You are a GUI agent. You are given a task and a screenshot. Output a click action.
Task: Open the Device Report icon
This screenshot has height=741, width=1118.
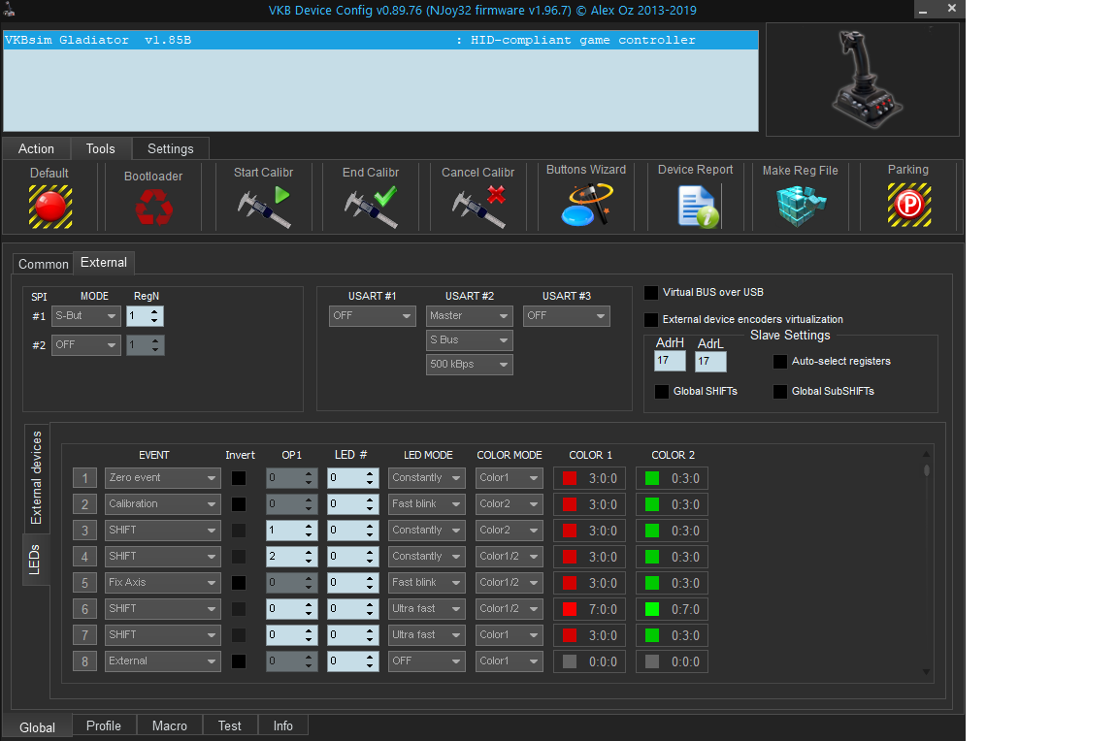(x=696, y=206)
